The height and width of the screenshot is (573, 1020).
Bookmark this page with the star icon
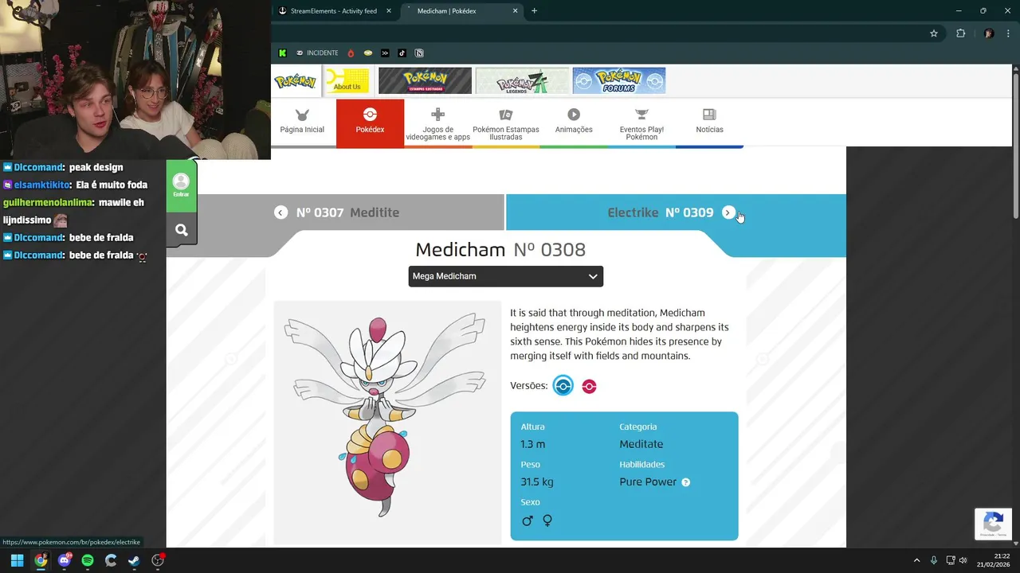[x=934, y=33]
